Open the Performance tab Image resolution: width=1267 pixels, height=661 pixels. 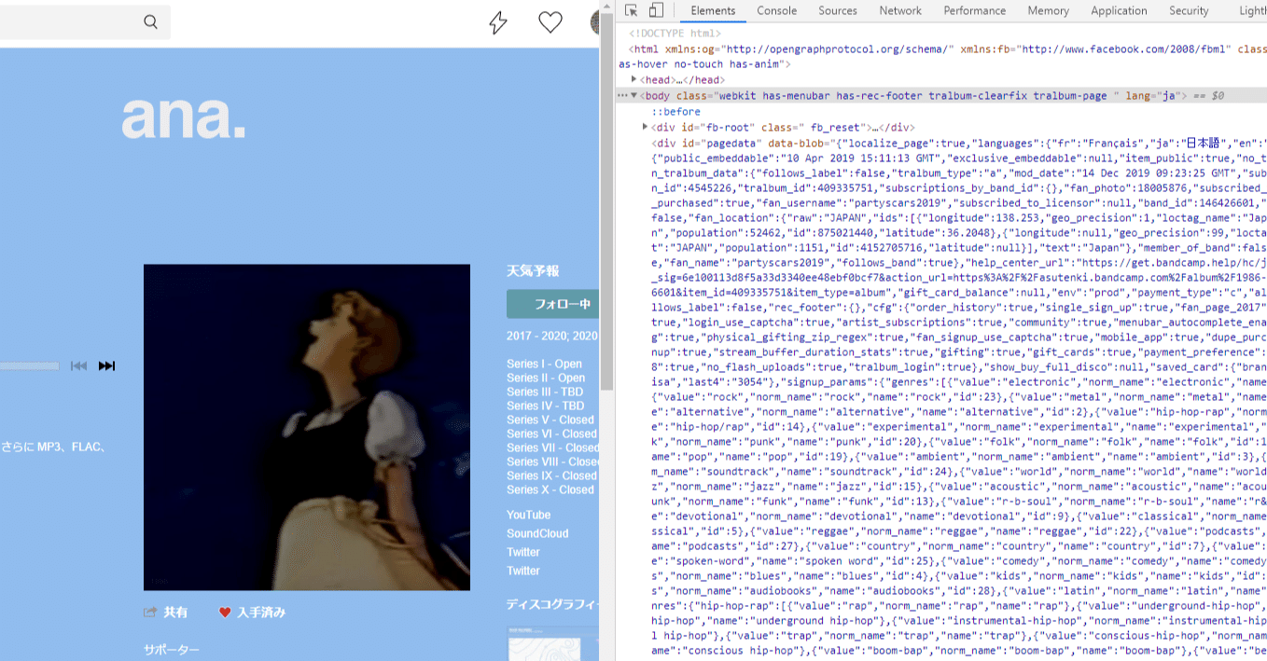click(x=975, y=10)
